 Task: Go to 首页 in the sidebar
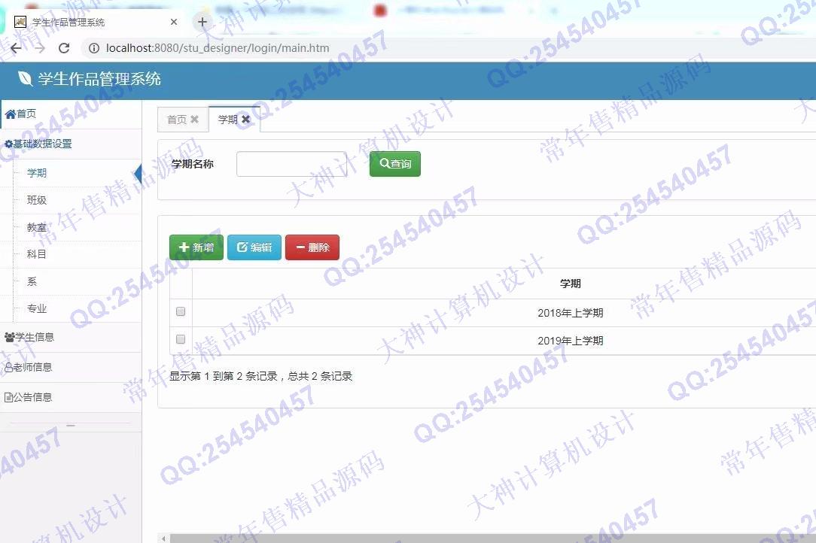71,114
